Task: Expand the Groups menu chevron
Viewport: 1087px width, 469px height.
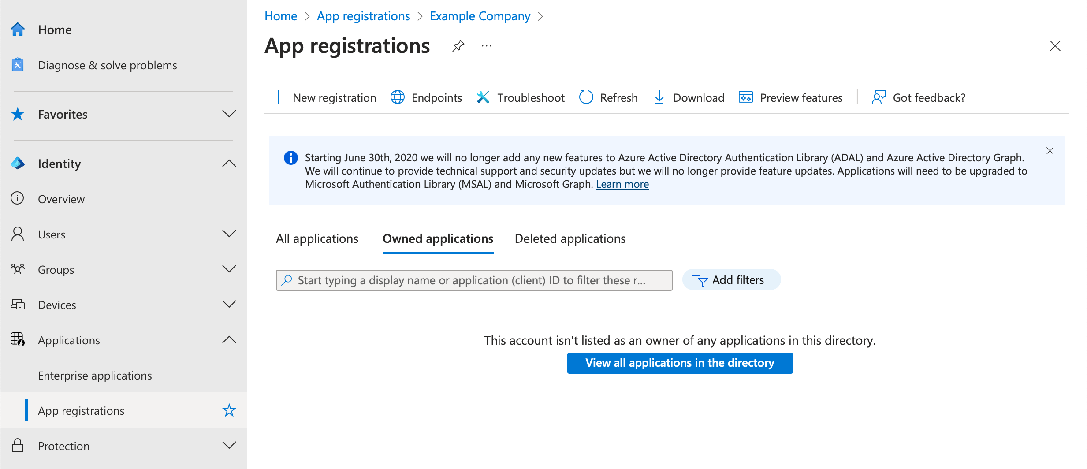Action: coord(229,269)
